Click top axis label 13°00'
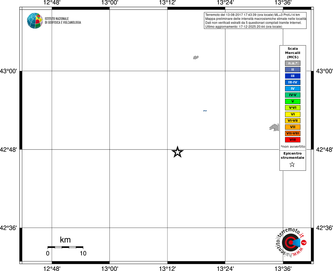 pyautogui.click(x=110, y=3)
